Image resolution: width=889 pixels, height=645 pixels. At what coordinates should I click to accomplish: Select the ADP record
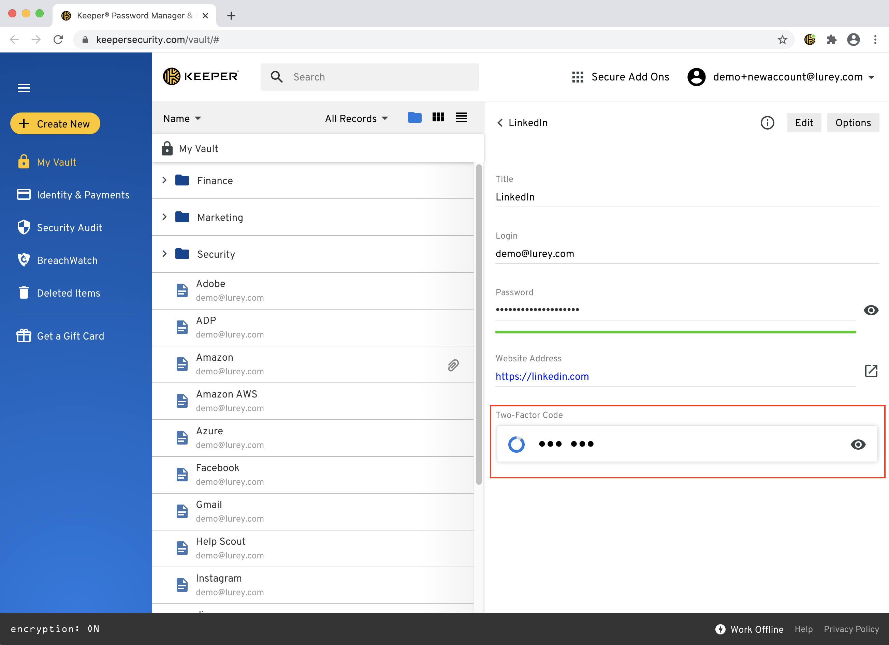tap(313, 327)
